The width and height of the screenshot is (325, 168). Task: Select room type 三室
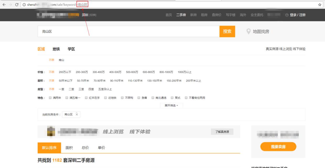[81, 89]
